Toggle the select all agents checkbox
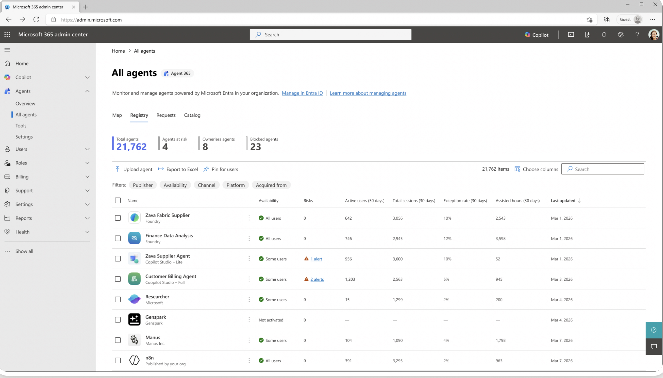This screenshot has height=378, width=663. point(118,200)
